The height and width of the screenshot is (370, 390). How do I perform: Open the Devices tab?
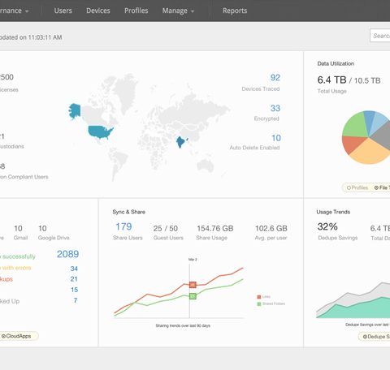click(x=98, y=11)
